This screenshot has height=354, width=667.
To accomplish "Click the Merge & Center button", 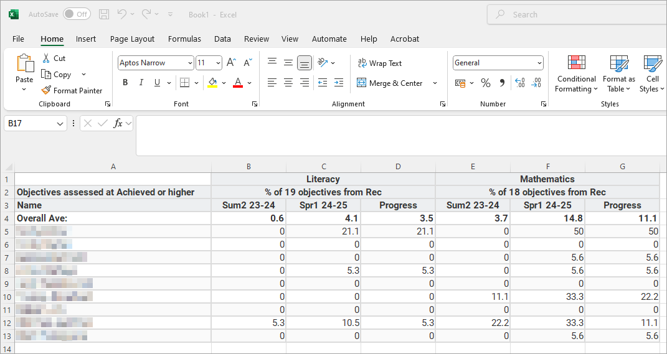I will [389, 83].
